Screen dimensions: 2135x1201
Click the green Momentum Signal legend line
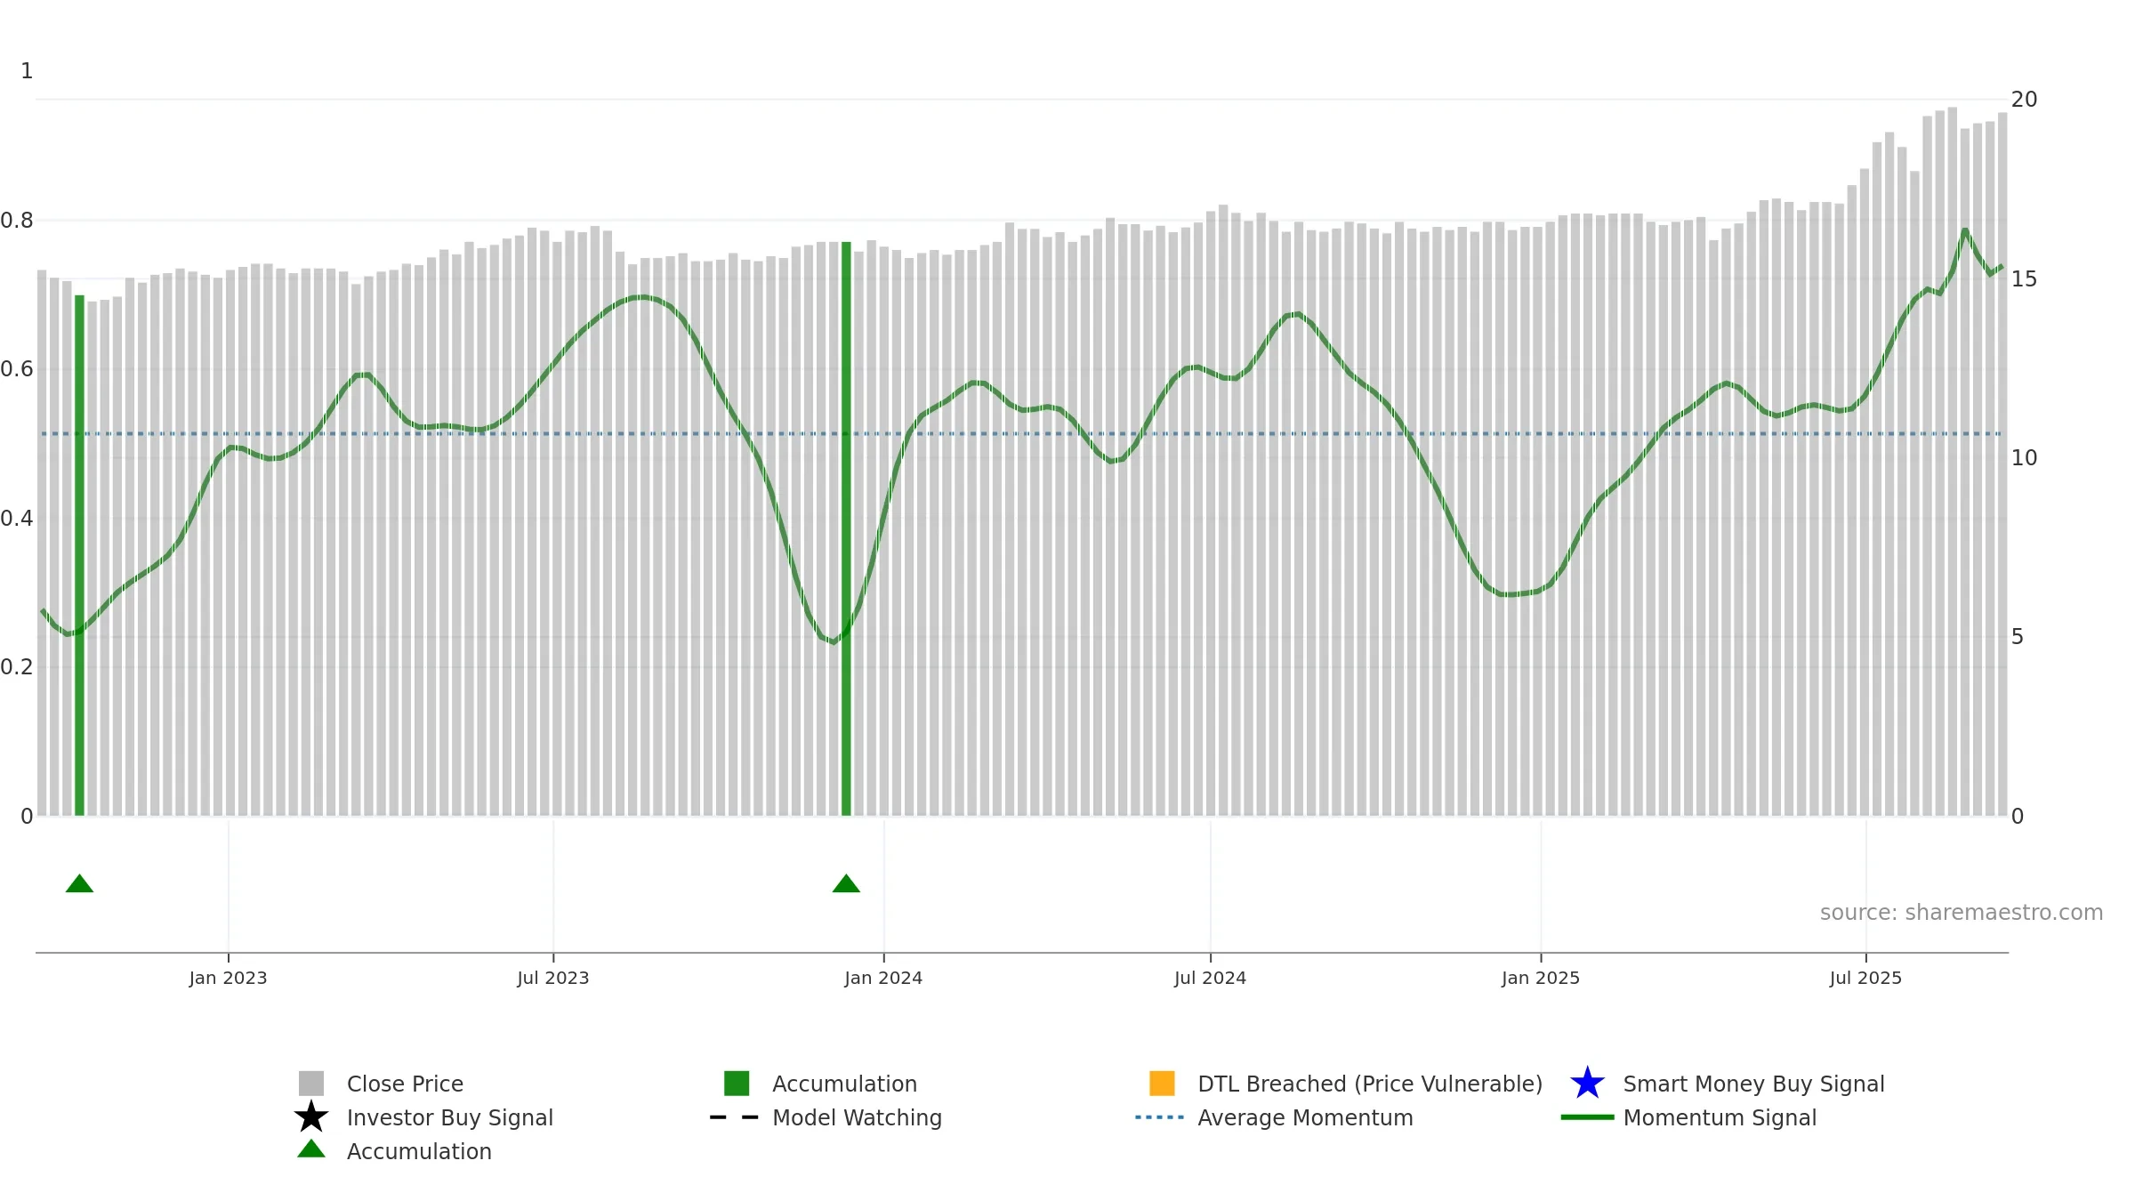pos(1587,1117)
